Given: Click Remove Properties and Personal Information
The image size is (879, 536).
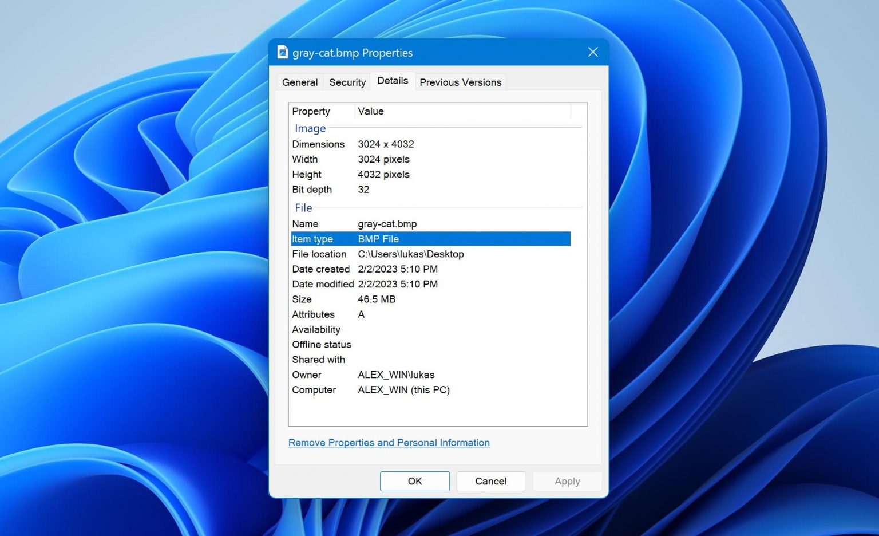Looking at the screenshot, I should (x=389, y=442).
